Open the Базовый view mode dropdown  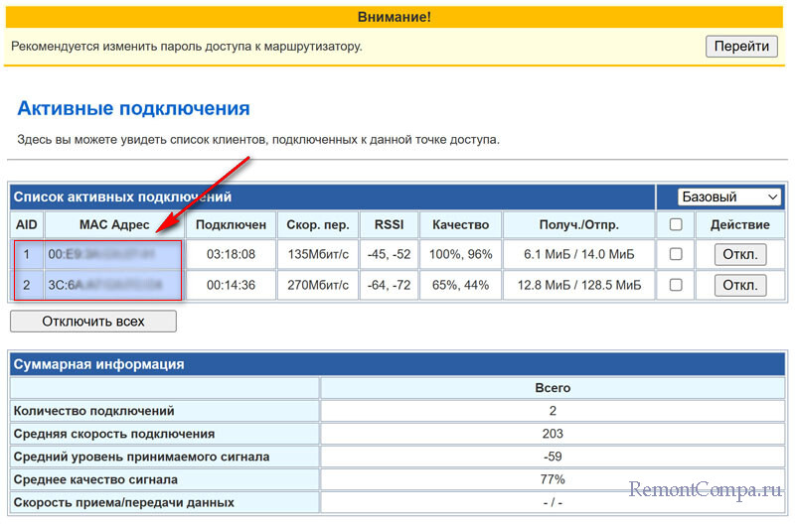pos(729,197)
